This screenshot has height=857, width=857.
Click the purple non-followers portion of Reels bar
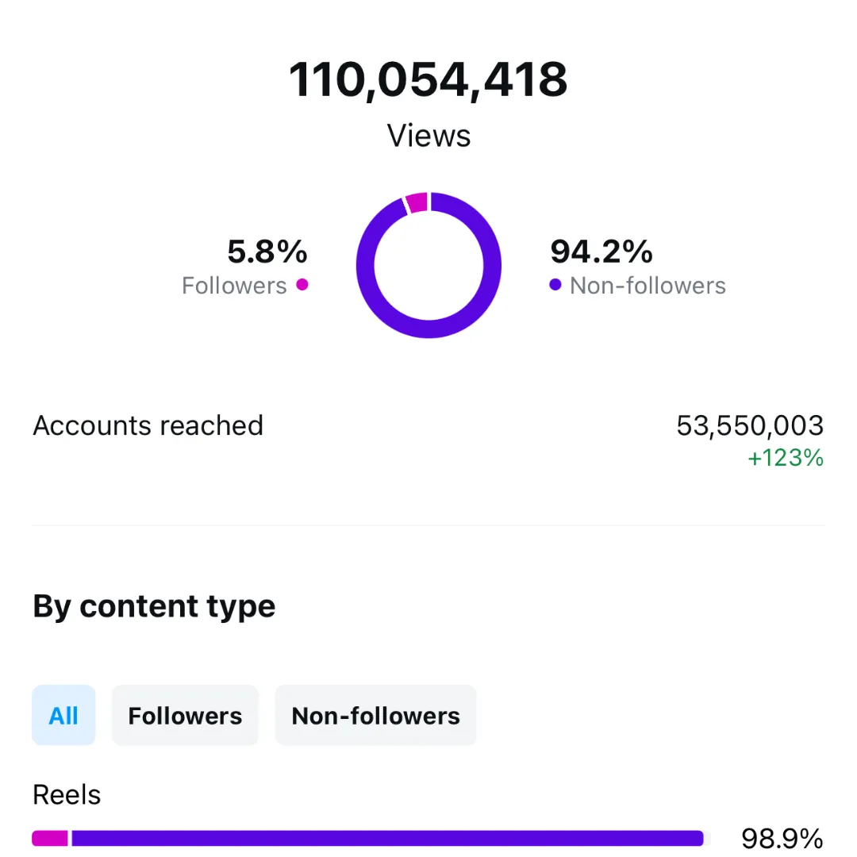[387, 838]
